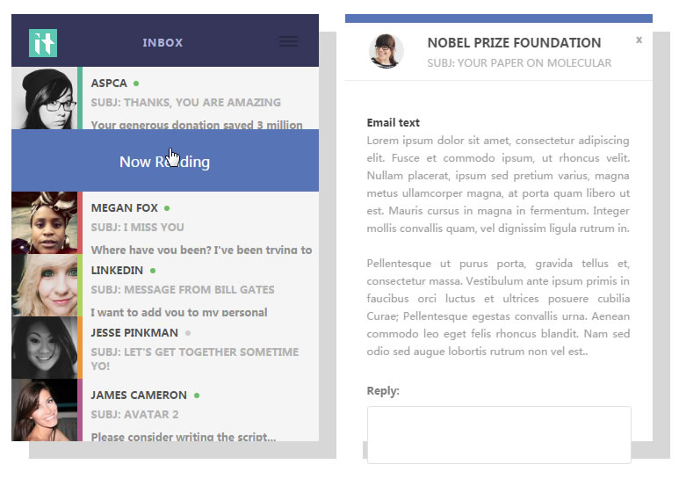679x479 pixels.
Task: Click inside the Reply text box
Action: coord(498,434)
